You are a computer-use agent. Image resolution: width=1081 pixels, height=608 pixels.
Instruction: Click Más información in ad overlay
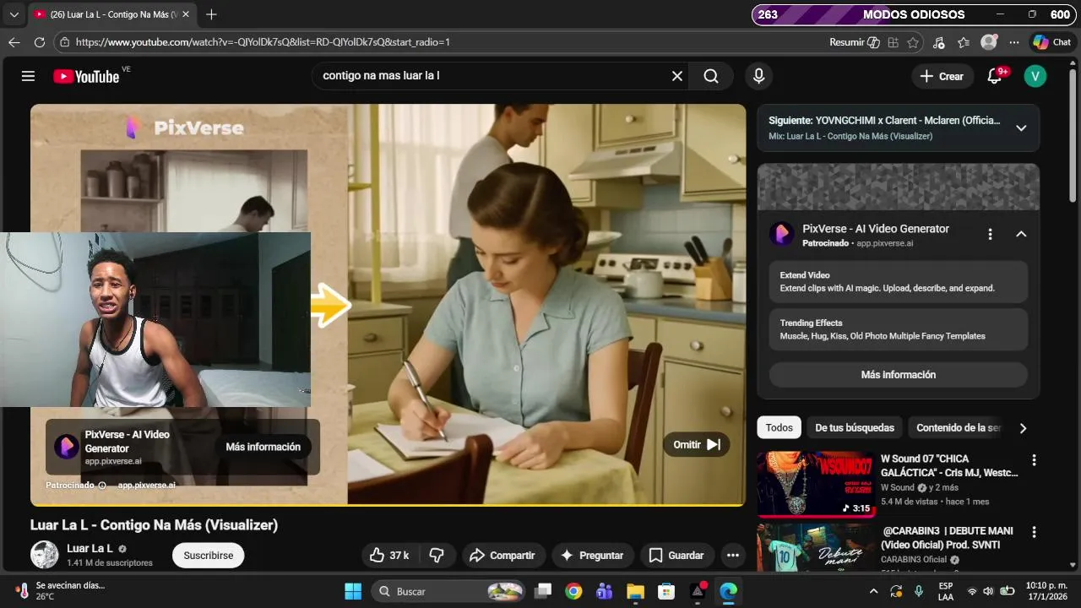[x=263, y=447]
